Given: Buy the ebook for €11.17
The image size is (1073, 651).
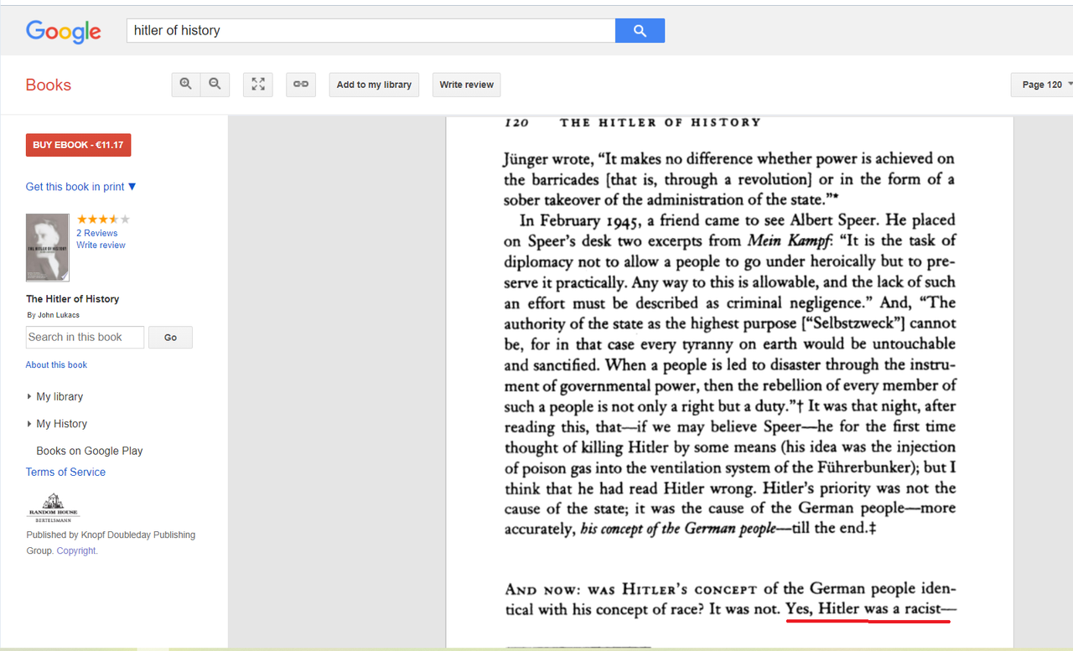Looking at the screenshot, I should click(x=78, y=145).
